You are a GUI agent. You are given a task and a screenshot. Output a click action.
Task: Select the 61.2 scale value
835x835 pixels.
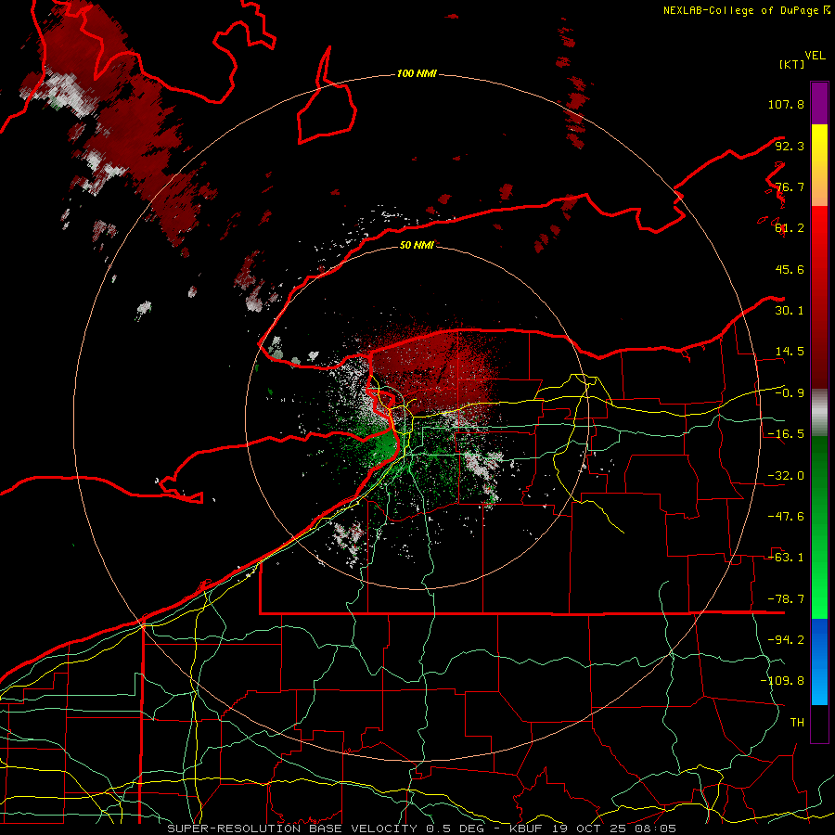pos(790,228)
